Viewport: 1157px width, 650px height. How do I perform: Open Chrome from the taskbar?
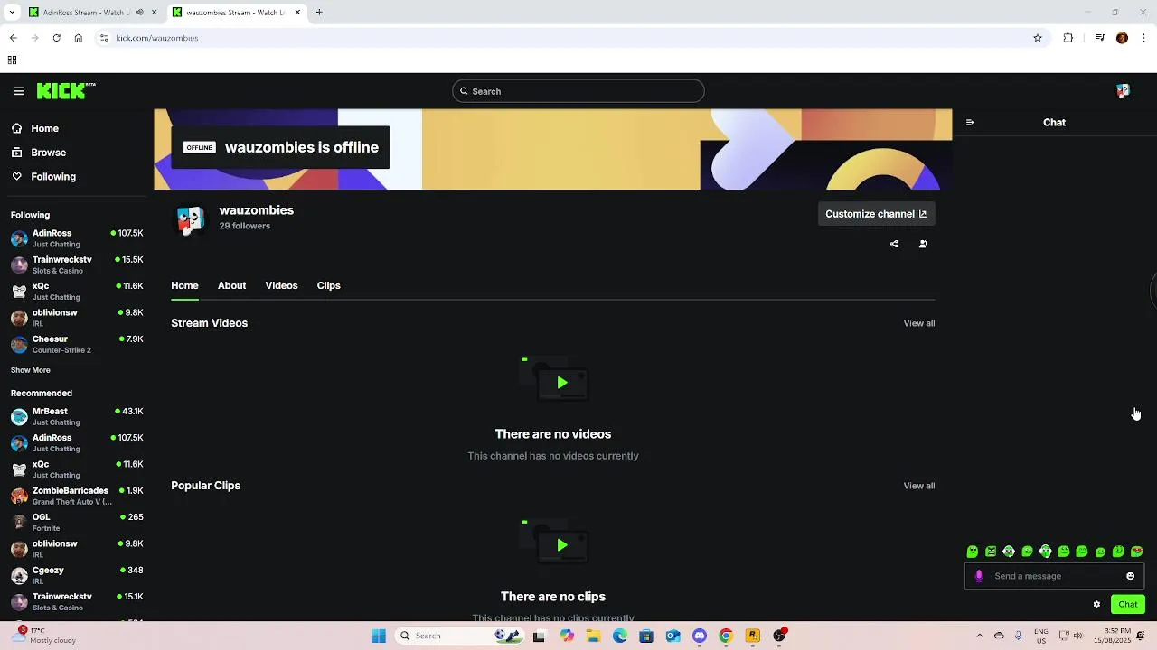(725, 636)
